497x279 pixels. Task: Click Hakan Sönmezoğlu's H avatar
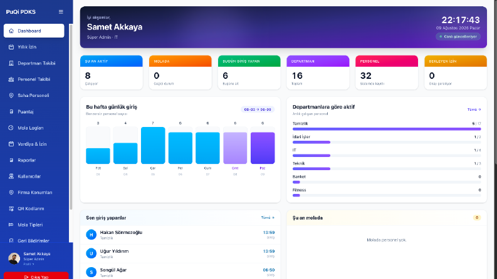(x=91, y=235)
